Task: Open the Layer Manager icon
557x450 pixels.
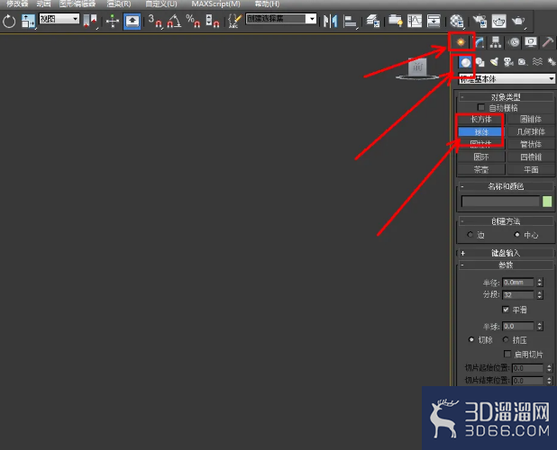Action: (373, 21)
